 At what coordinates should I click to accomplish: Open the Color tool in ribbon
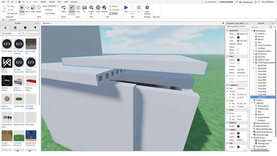[x=98, y=9]
